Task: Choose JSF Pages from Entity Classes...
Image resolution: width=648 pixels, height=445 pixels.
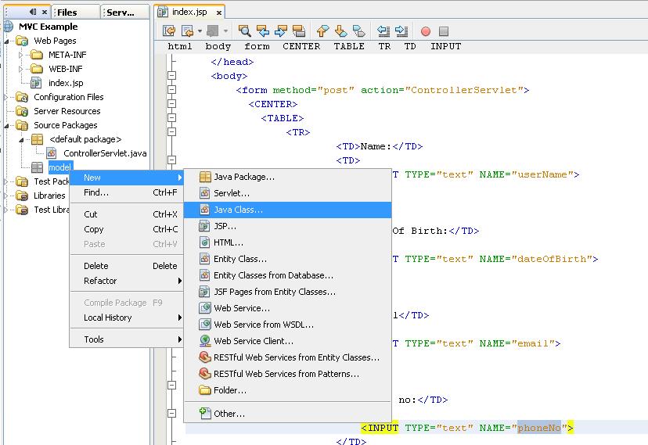Action: click(x=288, y=292)
